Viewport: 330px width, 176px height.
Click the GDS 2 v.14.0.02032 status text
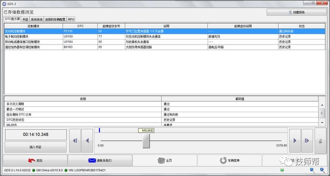pos(17,170)
